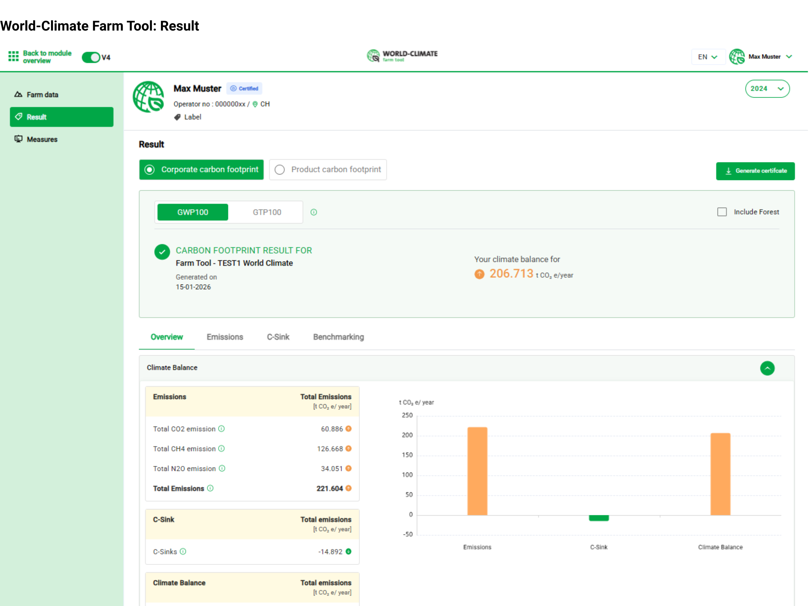The height and width of the screenshot is (606, 809).
Task: Open Measures in the sidebar
Action: pos(42,140)
